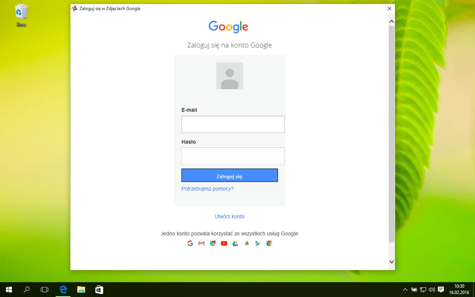Open the Windows Store taskbar icon
The height and width of the screenshot is (297, 475).
99,290
